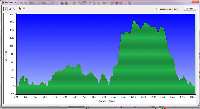Click the zoom out magnifier icon
Viewport: 200px width, 109px height.
24,9
